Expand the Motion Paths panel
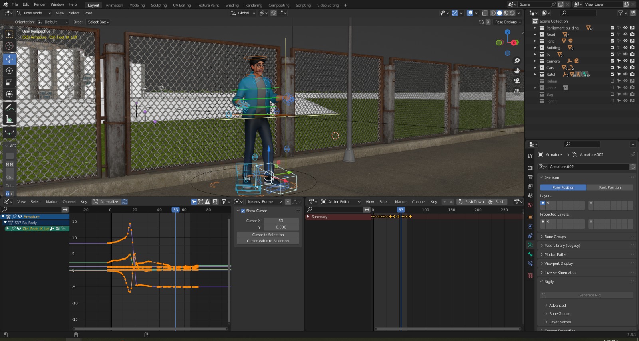The height and width of the screenshot is (341, 639). [555, 254]
